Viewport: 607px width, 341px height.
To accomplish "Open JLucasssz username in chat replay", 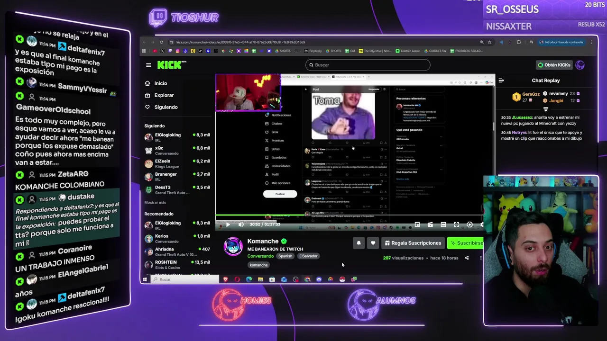I will tap(522, 117).
